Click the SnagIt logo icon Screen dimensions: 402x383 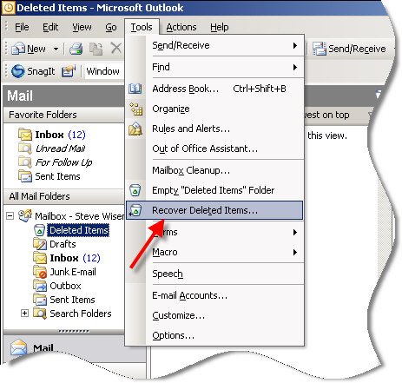tap(17, 71)
